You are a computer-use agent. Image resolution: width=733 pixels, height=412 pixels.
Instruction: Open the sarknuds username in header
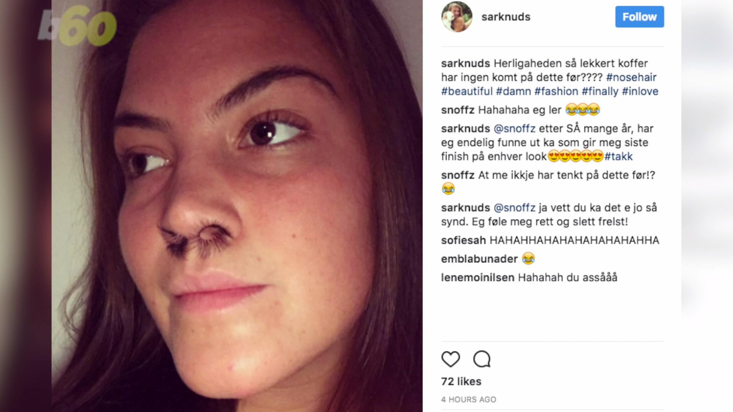pyautogui.click(x=506, y=17)
